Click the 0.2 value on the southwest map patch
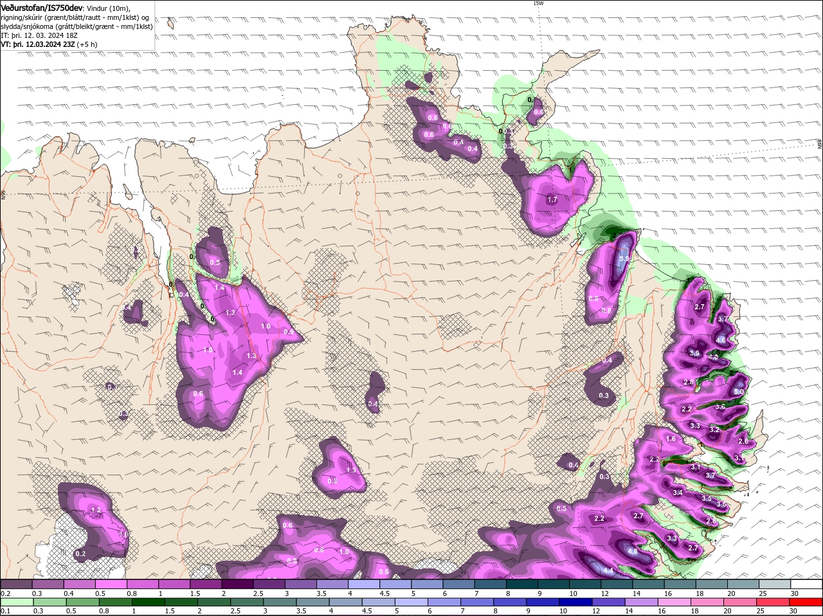 coord(80,554)
